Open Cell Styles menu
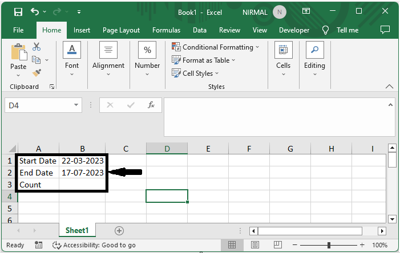 195,74
